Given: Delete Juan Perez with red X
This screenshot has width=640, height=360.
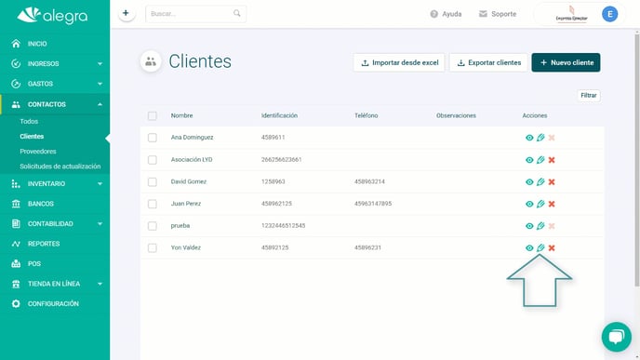Looking at the screenshot, I should click(x=552, y=204).
